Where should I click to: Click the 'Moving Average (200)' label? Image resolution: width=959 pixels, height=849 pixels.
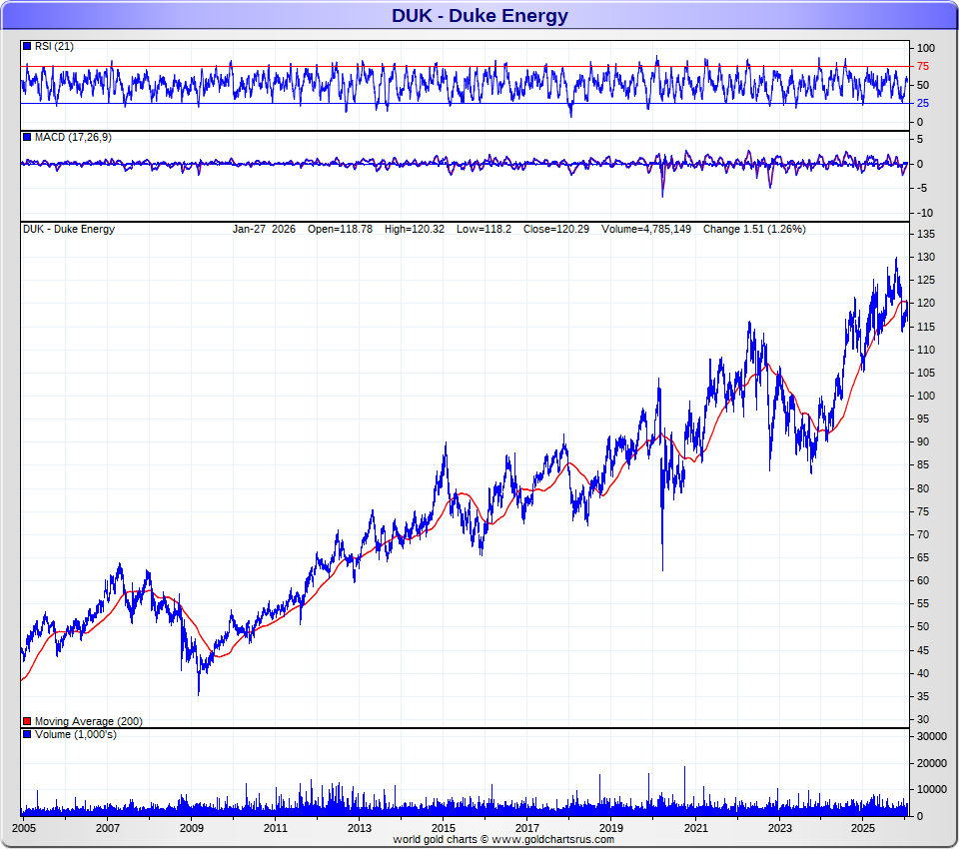(x=89, y=721)
